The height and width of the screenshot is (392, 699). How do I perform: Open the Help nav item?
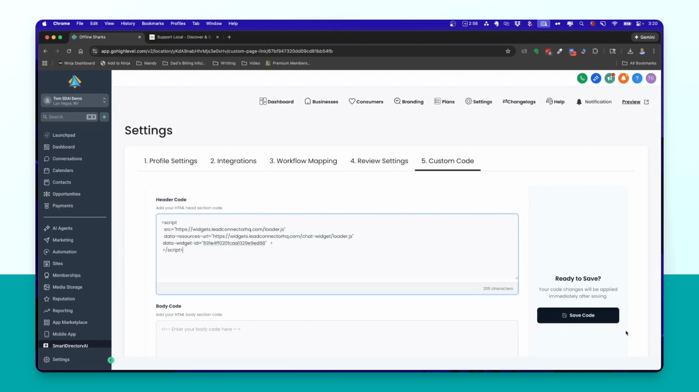[x=555, y=102]
